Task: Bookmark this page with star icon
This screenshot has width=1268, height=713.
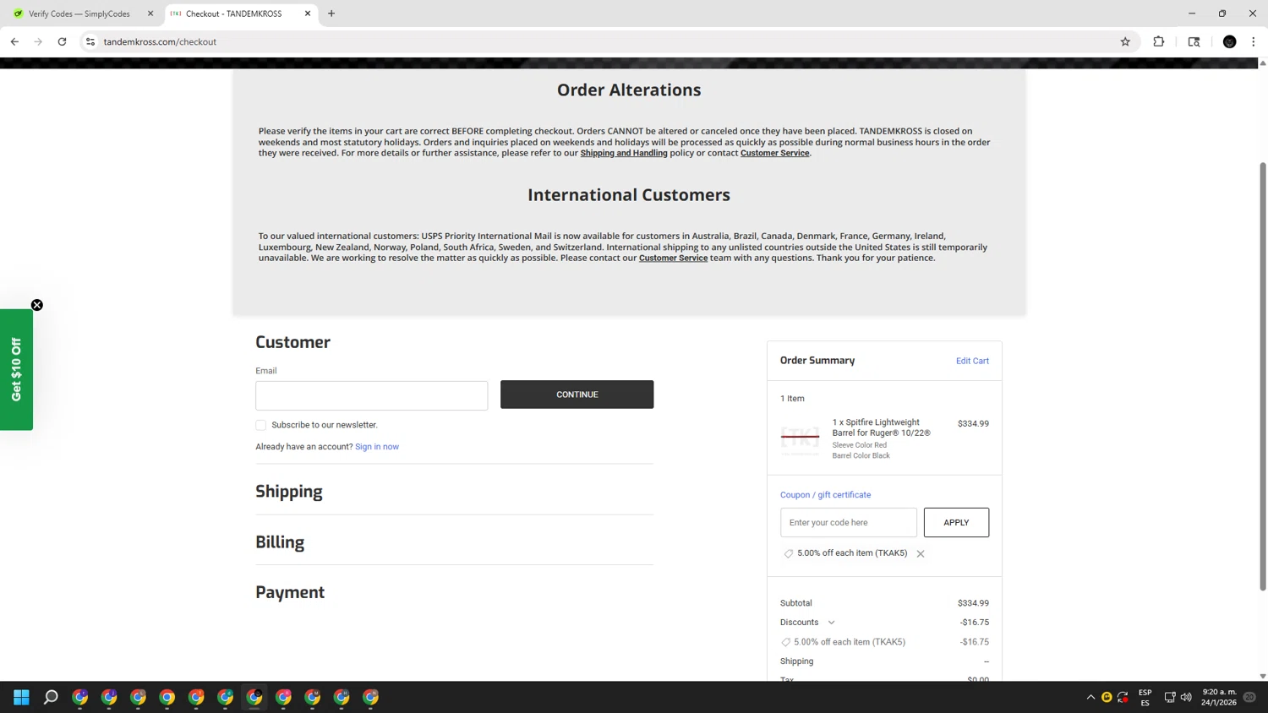Action: 1125,41
